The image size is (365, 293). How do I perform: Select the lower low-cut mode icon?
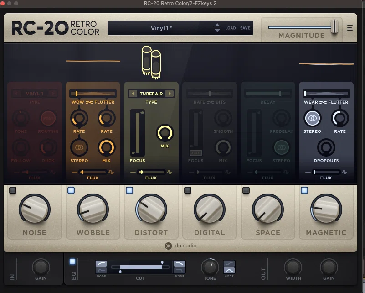tap(101, 270)
